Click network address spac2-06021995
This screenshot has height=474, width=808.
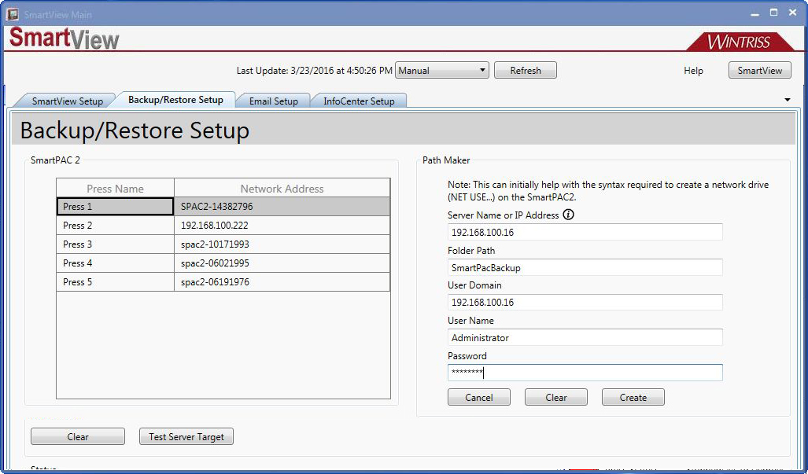(x=282, y=263)
